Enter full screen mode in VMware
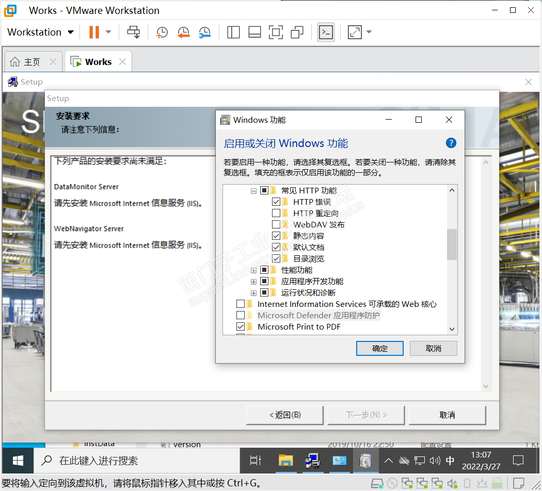The height and width of the screenshot is (491, 542). (276, 32)
